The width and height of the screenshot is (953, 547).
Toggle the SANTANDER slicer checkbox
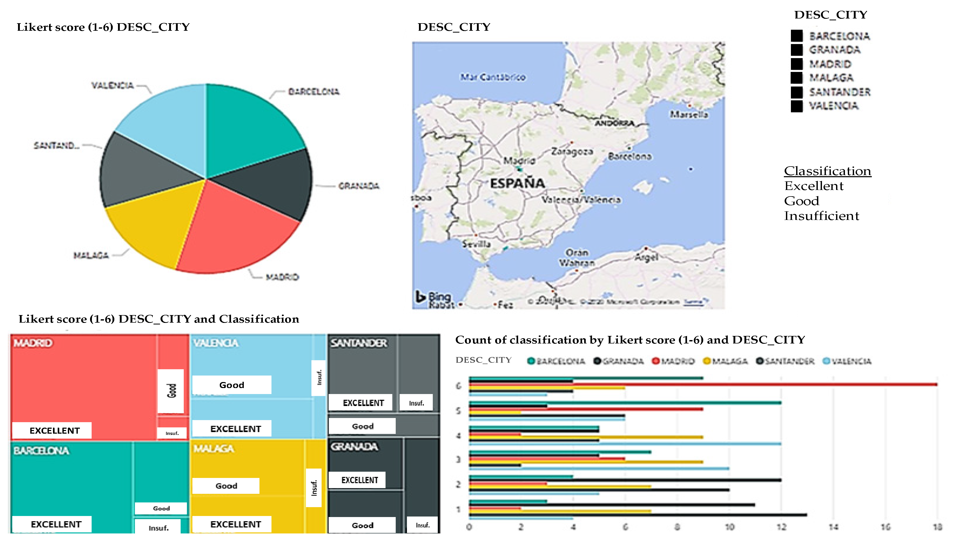(x=796, y=92)
